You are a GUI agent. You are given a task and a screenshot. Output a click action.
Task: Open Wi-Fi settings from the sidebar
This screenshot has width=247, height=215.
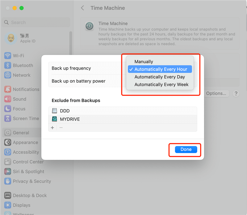[x=19, y=55]
